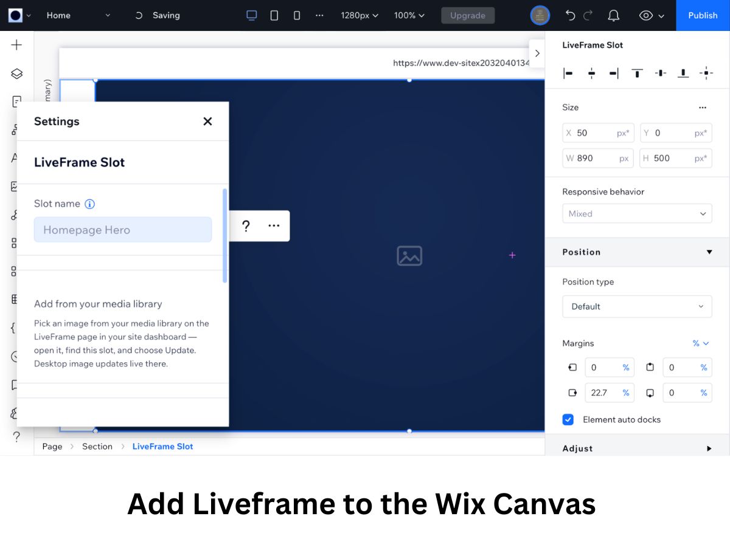The image size is (730, 547).
Task: Align element to bottom edge
Action: pos(683,74)
